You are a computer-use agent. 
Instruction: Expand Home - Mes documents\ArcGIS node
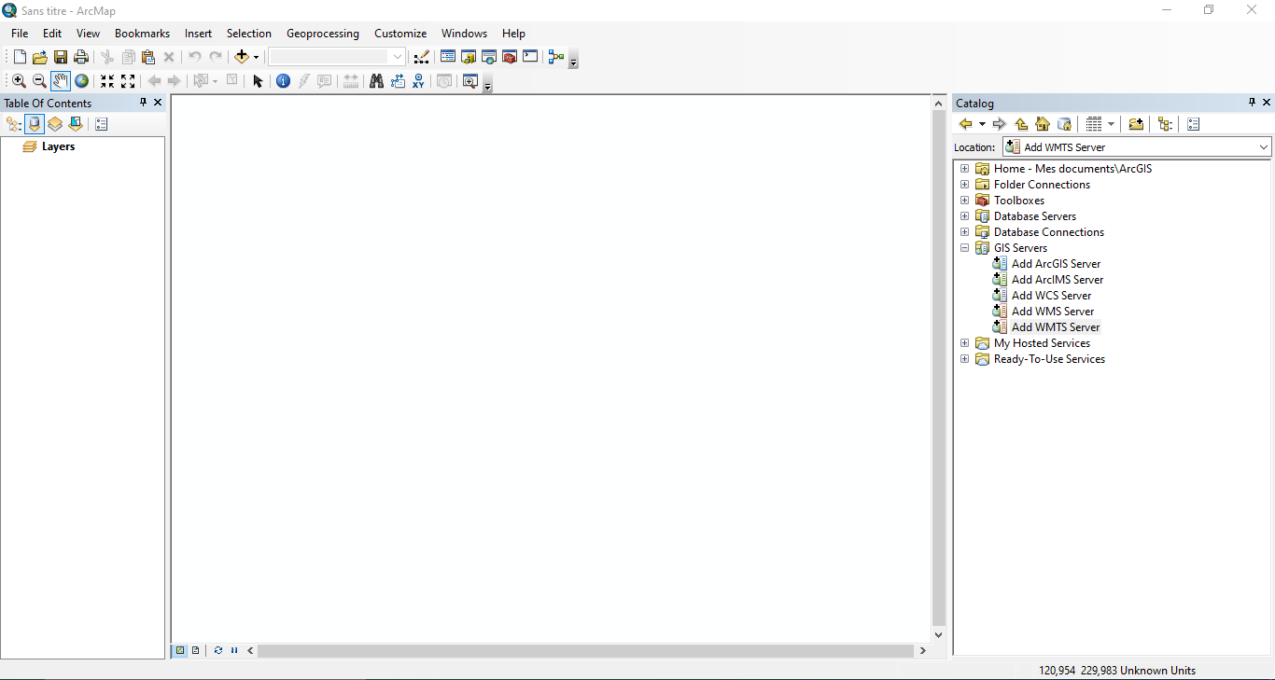tap(964, 169)
